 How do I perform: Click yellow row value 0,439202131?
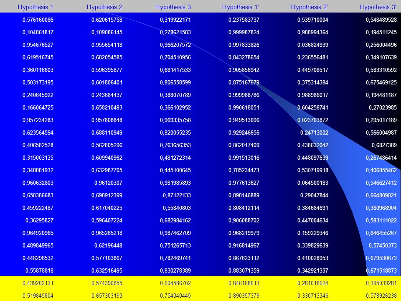click(38, 283)
